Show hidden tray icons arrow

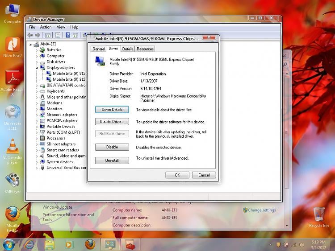tap(270, 245)
